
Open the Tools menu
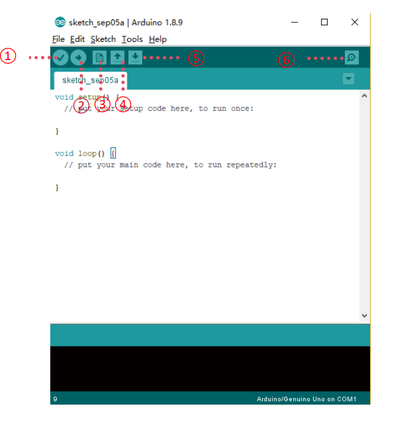coord(132,39)
